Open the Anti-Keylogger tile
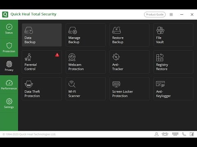The height and width of the screenshot is (147, 197). tap(173, 89)
